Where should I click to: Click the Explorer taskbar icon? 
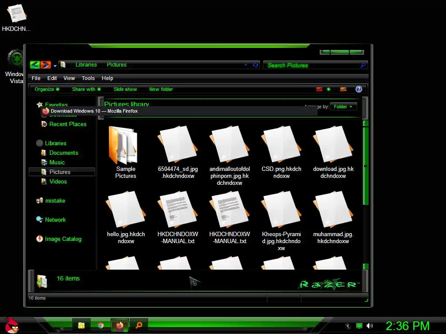pyautogui.click(x=81, y=325)
